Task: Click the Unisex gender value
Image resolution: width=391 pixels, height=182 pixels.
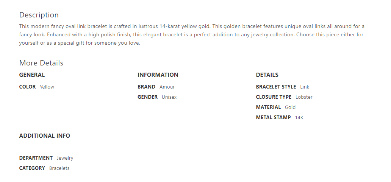Action: tap(169, 97)
